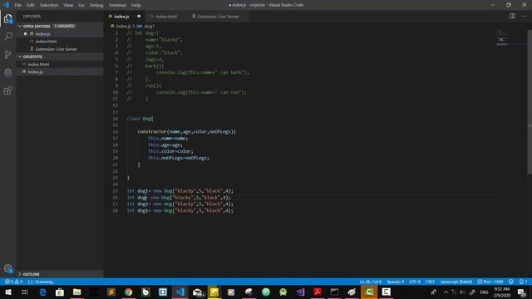The height and width of the screenshot is (299, 532).
Task: Click the editor vertical scrollbar
Action: pyautogui.click(x=530, y=101)
